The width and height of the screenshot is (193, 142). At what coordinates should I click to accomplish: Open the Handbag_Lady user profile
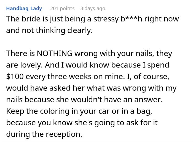point(24,9)
